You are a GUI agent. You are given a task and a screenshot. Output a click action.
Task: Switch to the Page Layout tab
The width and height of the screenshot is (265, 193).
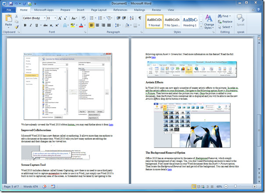tap(99, 10)
